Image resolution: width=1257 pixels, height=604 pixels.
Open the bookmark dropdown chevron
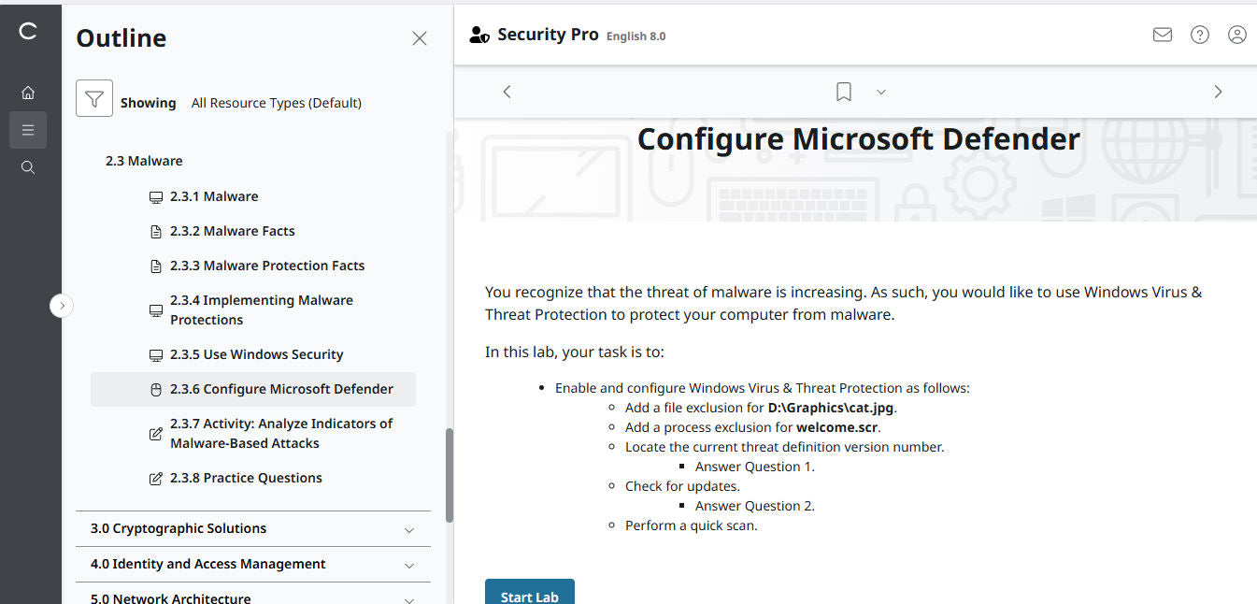pyautogui.click(x=879, y=92)
